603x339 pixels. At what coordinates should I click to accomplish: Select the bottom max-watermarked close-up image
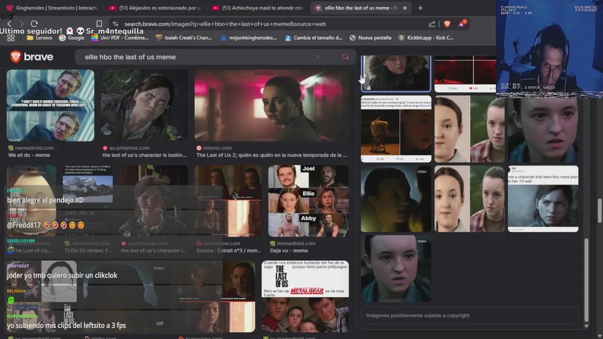396,268
